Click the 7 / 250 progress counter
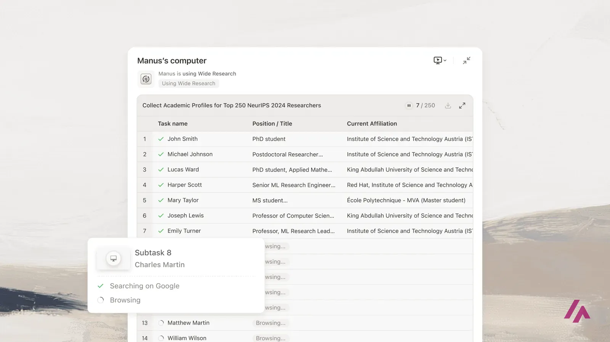This screenshot has height=342, width=610. (425, 105)
